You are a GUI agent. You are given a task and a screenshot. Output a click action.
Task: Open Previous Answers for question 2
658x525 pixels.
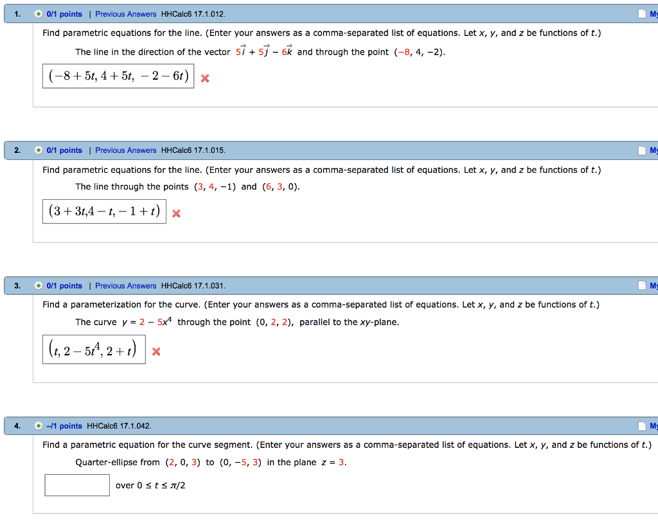coord(125,150)
